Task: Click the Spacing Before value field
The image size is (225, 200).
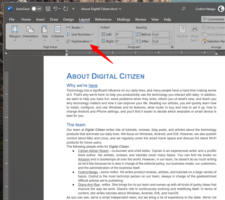Action: point(160,34)
